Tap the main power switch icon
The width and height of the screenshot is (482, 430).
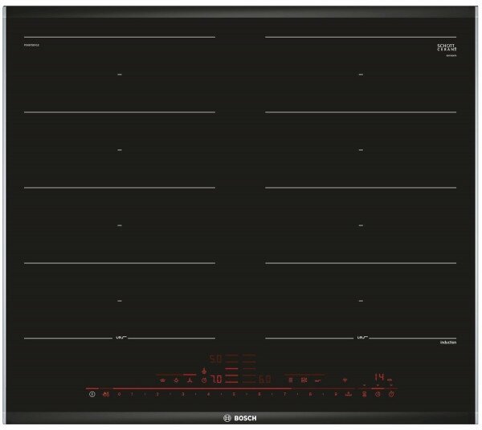(92, 394)
